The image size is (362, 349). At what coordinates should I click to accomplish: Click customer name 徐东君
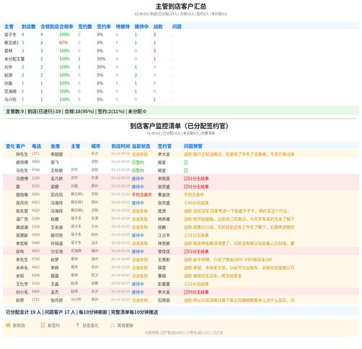[x=22, y=211]
